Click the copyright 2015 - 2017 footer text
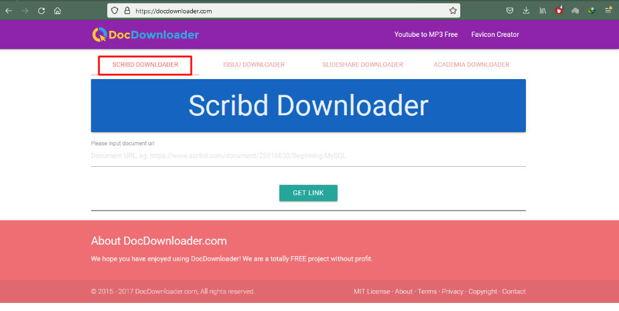 pos(173,292)
